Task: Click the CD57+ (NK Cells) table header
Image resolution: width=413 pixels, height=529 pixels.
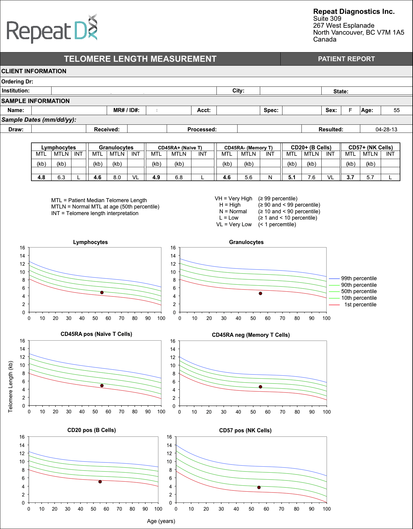Action: [370, 147]
